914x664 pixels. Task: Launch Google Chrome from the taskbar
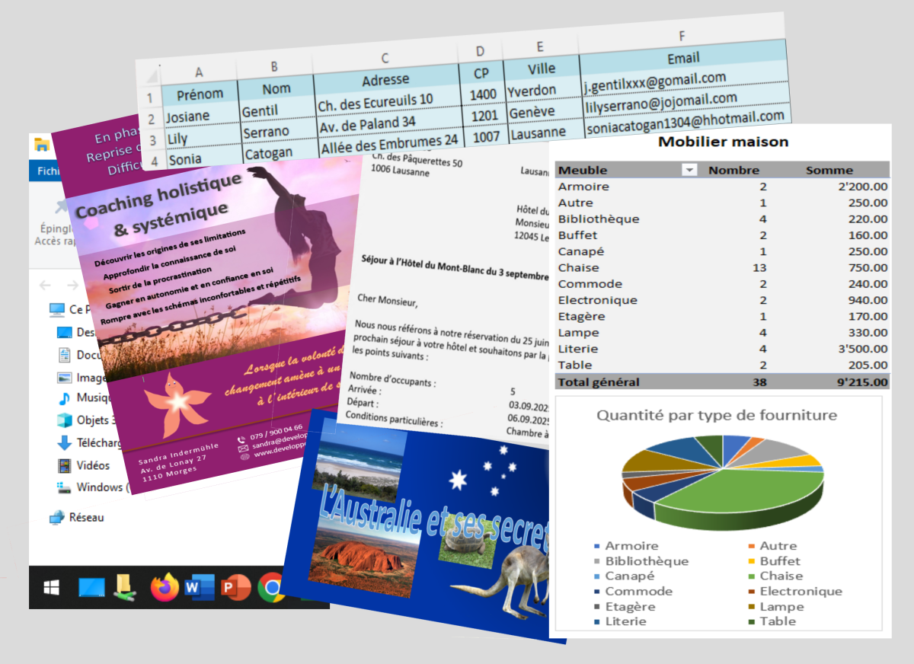(x=270, y=587)
